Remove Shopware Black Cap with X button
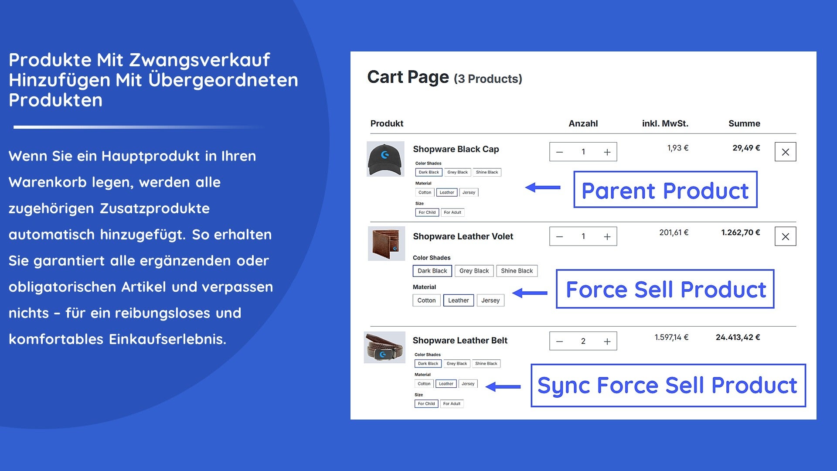The width and height of the screenshot is (837, 471). tap(785, 152)
